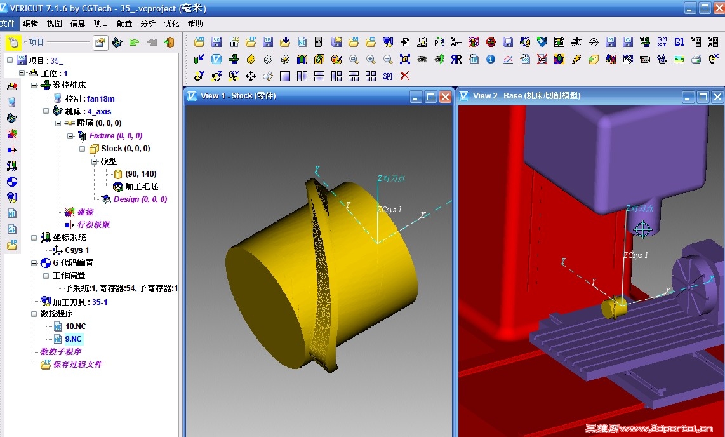Collapse the 机床 : 4_axis tree node
This screenshot has height=437, width=725.
pos(46,111)
